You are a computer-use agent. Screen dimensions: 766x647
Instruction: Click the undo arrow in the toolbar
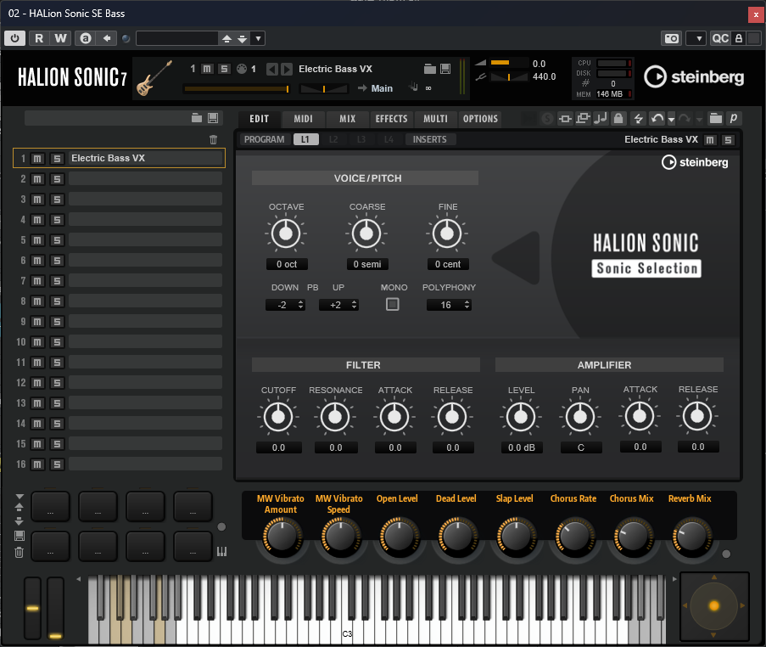coord(657,118)
